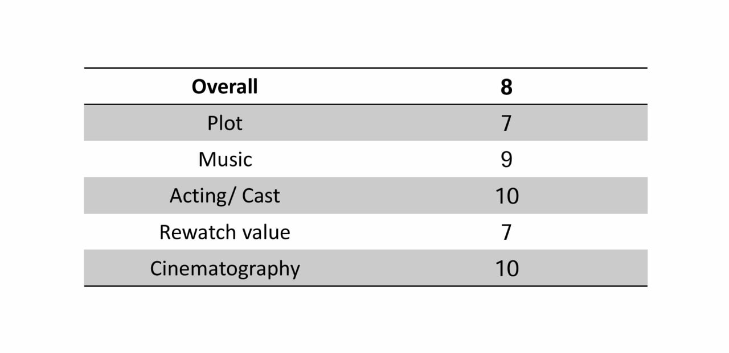Viewport: 729px width, 353px height.
Task: Click the bold "Overall" header label
Action: coord(224,86)
